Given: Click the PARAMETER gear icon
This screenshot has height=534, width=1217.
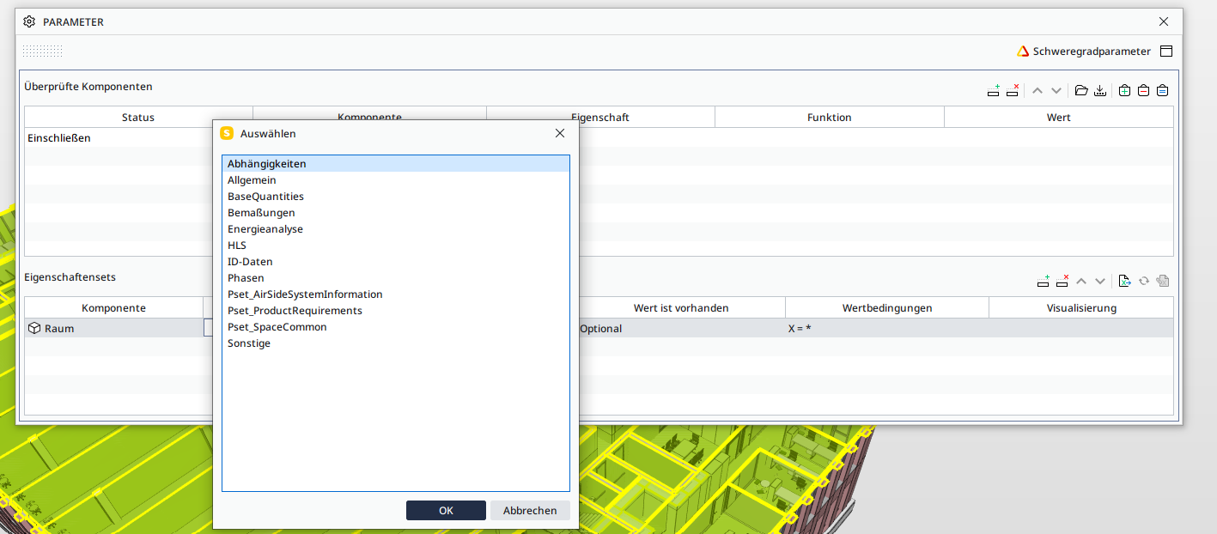Looking at the screenshot, I should 29,21.
